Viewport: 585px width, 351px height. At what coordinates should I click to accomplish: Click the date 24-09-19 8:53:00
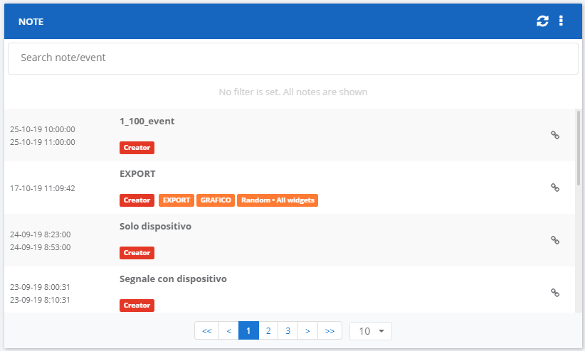tap(41, 247)
